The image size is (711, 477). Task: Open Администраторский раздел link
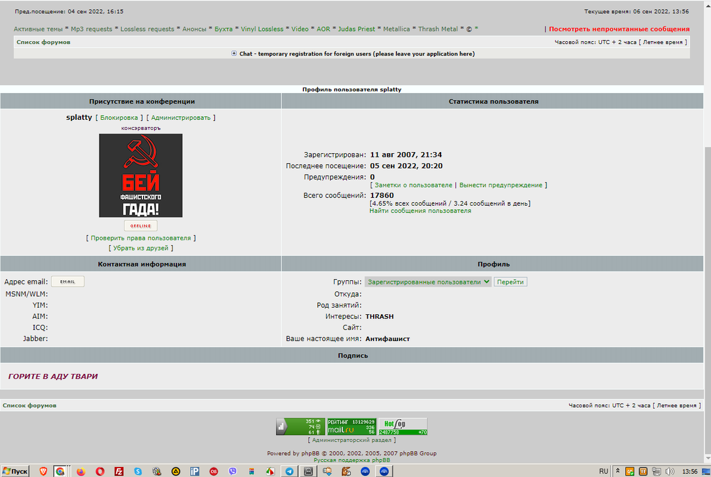pyautogui.click(x=352, y=440)
